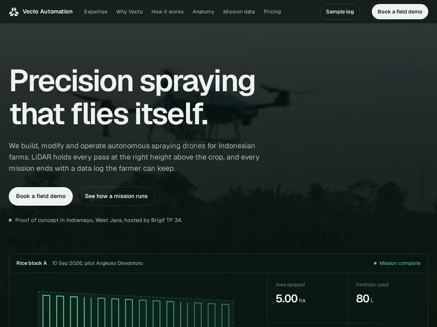View Pricing from the navigation bar
Image resolution: width=437 pixels, height=327 pixels.
(272, 12)
